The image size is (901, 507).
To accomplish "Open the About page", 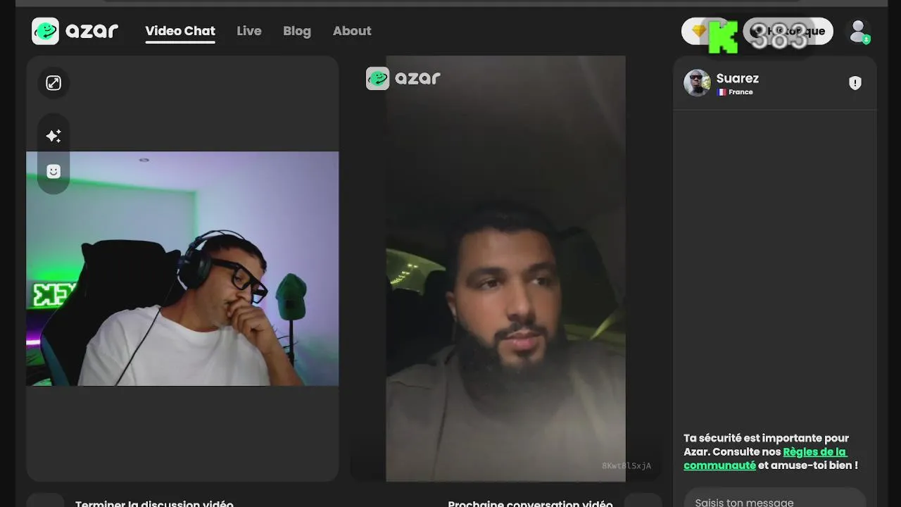I will click(x=352, y=31).
